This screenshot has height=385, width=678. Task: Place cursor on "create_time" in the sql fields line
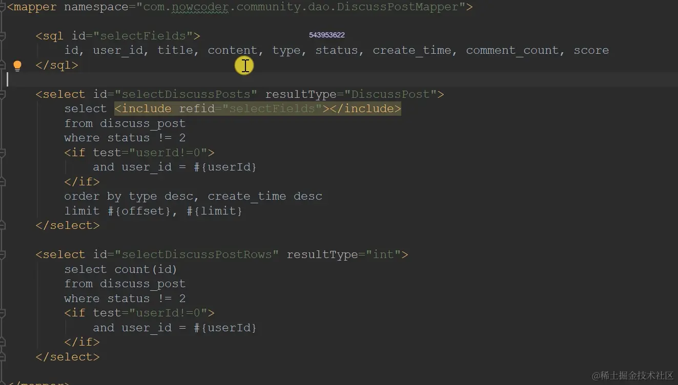tap(412, 50)
